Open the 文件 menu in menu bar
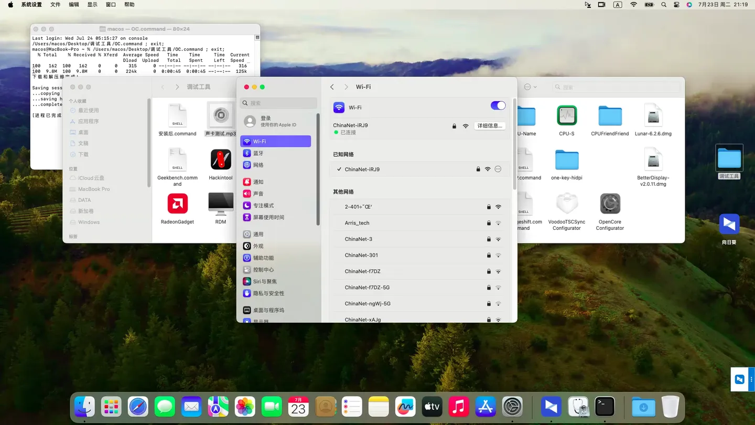The width and height of the screenshot is (755, 425). 55,5
